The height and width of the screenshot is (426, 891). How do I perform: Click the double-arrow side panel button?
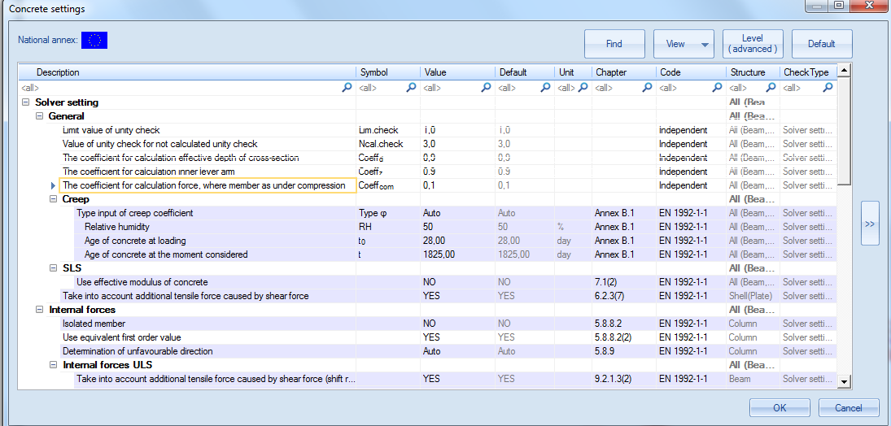pos(869,224)
